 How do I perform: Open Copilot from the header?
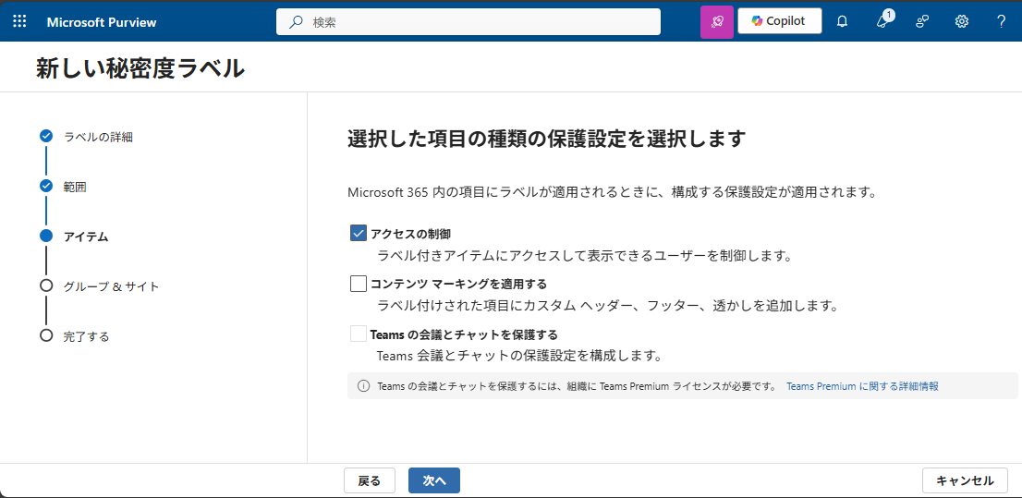pos(780,21)
